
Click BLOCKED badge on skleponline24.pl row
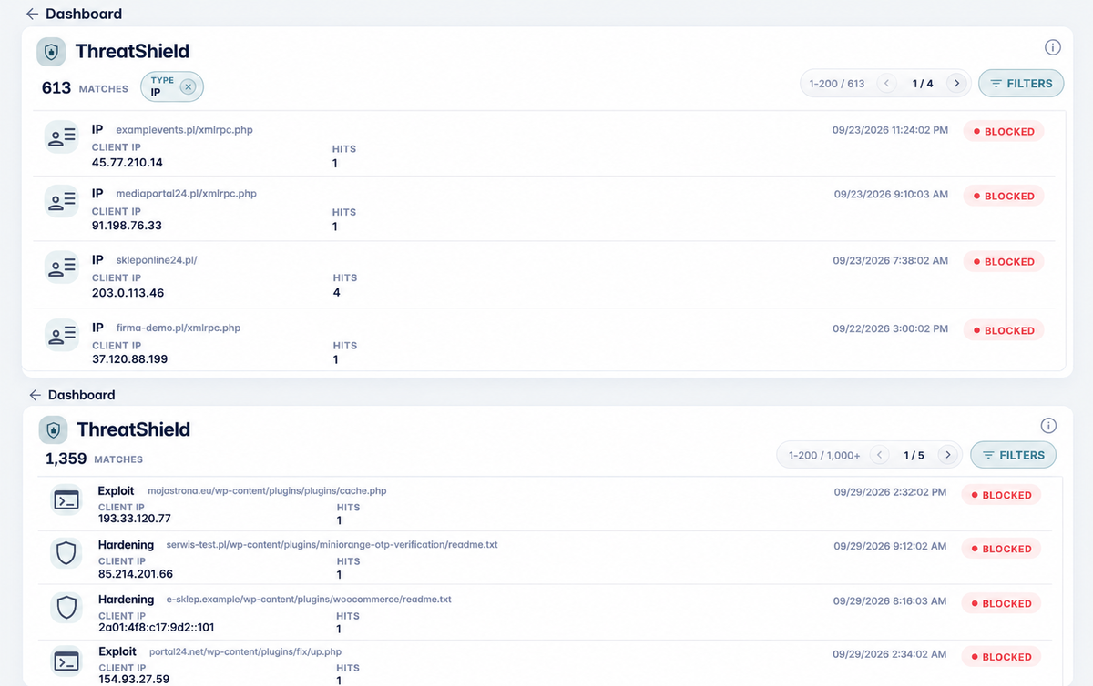pos(1003,261)
